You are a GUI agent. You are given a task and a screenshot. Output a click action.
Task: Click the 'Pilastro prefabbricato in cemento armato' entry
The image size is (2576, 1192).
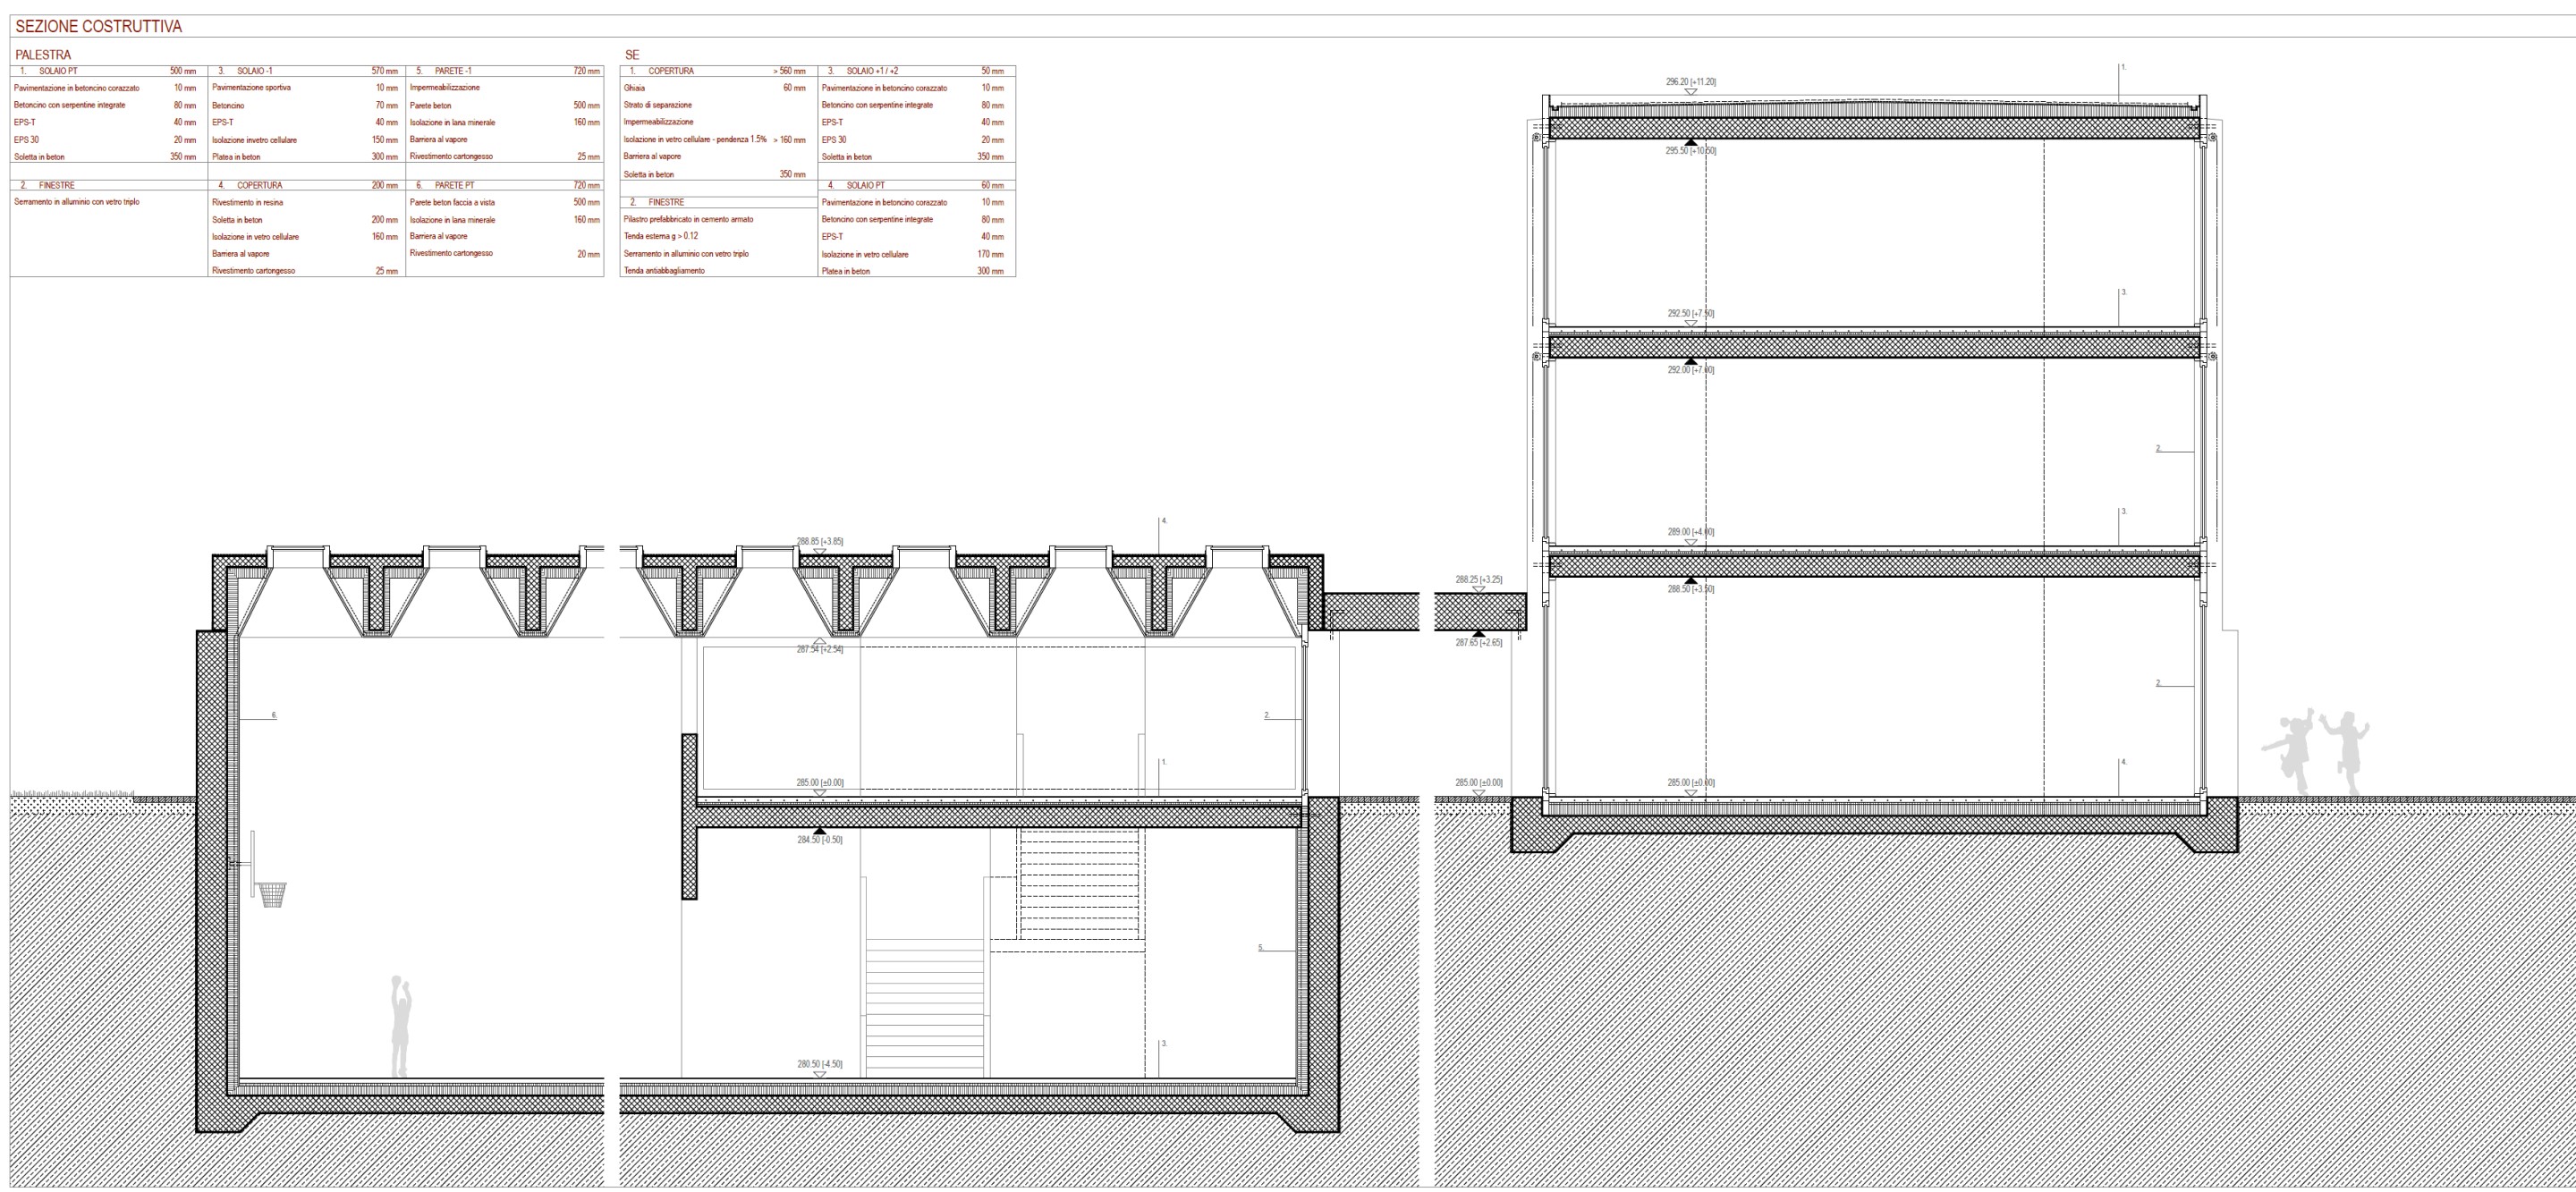pos(688,219)
